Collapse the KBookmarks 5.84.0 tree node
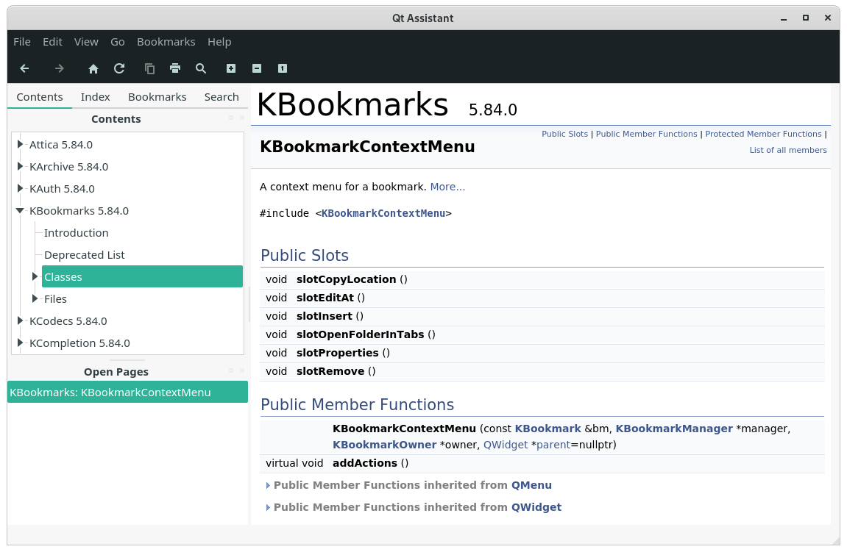Viewport: 847px width, 552px height. click(20, 210)
